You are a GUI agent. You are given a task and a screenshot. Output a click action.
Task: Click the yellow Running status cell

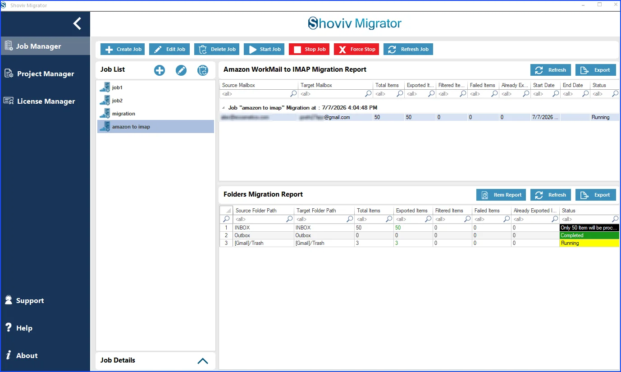click(589, 243)
